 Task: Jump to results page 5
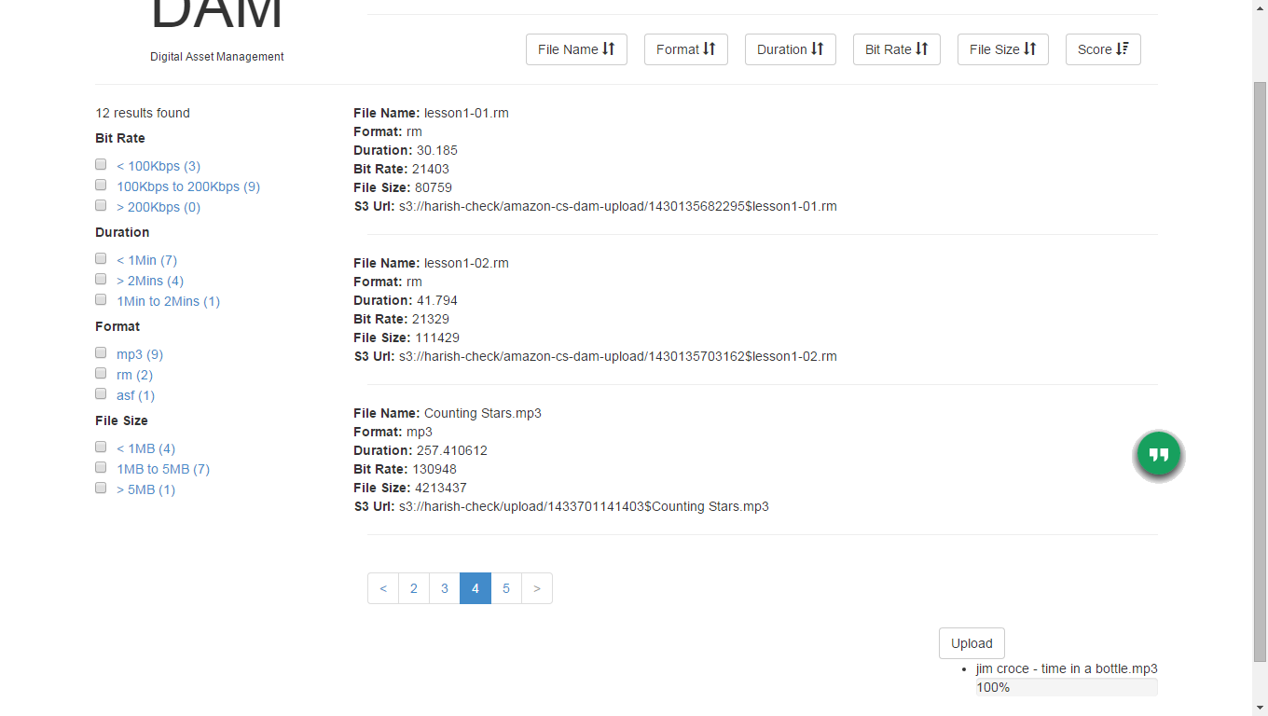coord(506,588)
